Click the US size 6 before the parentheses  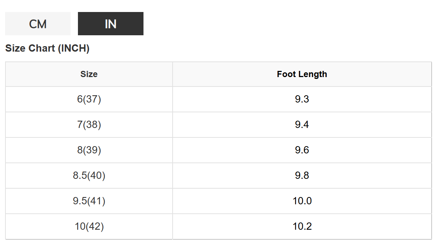click(80, 99)
